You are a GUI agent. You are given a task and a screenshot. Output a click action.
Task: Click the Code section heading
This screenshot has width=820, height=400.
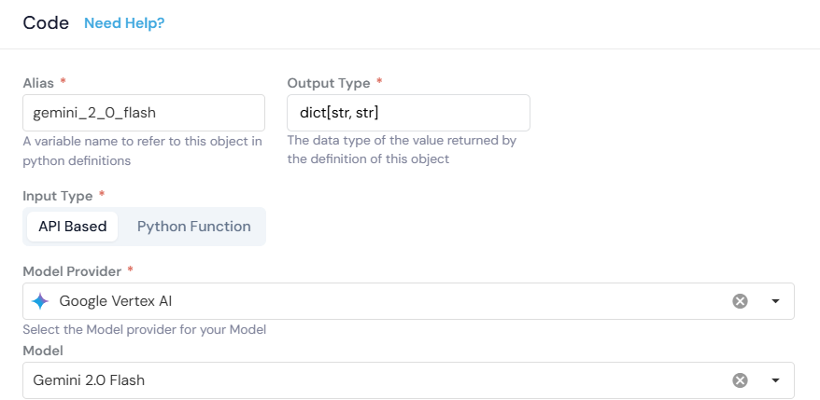tap(46, 23)
